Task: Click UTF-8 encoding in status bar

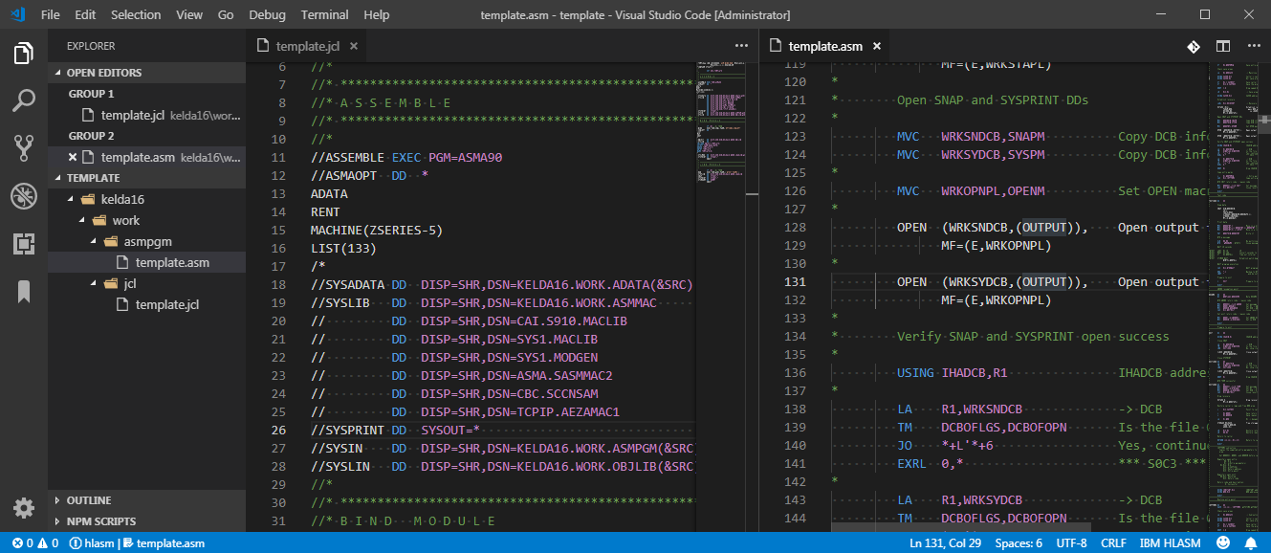Action: point(1070,542)
